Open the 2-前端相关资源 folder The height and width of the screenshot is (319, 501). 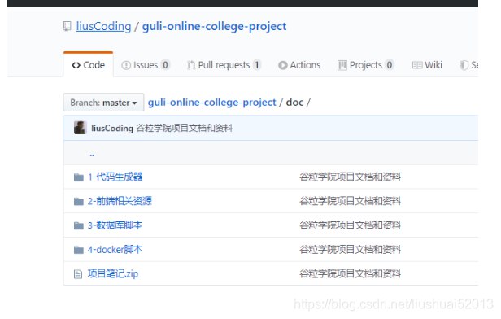(x=120, y=201)
